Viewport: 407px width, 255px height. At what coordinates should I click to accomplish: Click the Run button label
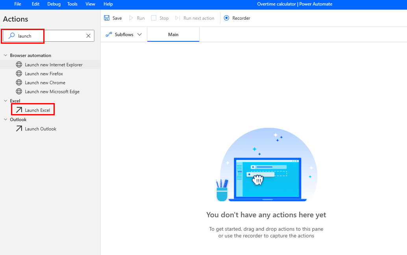[141, 18]
